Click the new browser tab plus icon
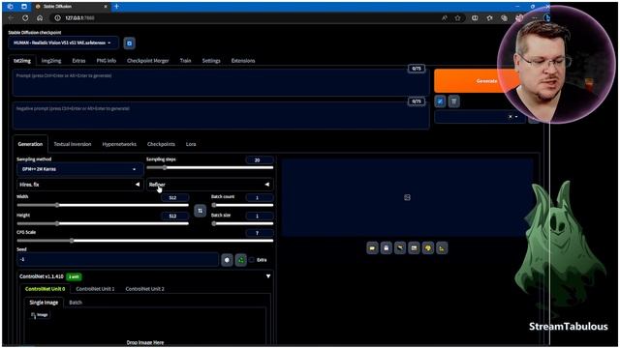Viewport: 620px width, 348px height. [x=116, y=7]
